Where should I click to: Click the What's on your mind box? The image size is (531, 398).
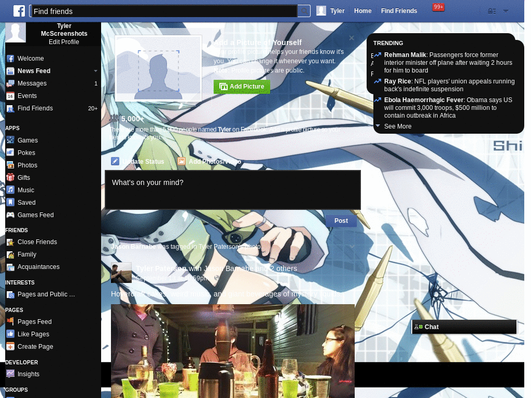(x=233, y=190)
